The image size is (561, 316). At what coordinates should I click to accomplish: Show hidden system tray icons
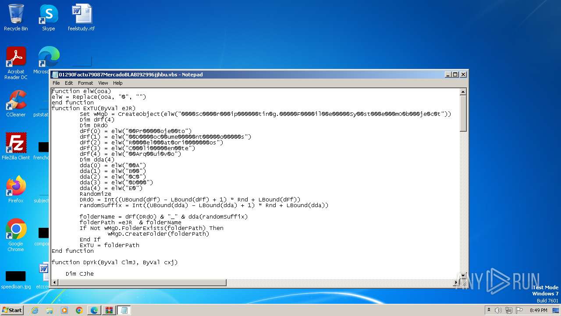click(x=489, y=310)
